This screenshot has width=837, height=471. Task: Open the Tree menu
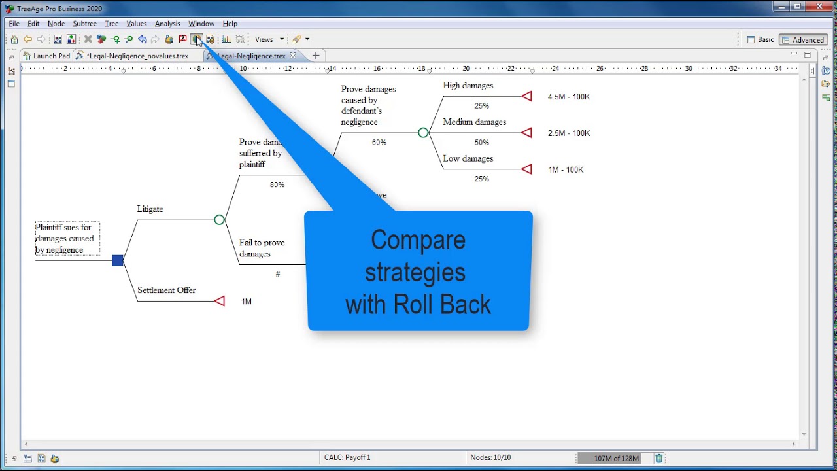[112, 24]
